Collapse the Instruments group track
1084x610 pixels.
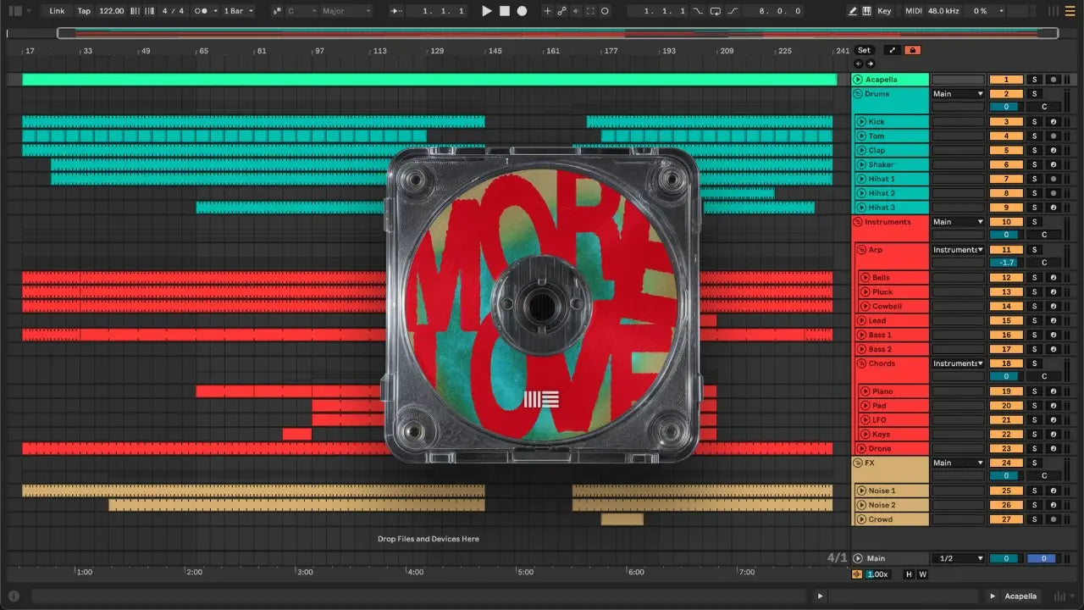pyautogui.click(x=857, y=222)
